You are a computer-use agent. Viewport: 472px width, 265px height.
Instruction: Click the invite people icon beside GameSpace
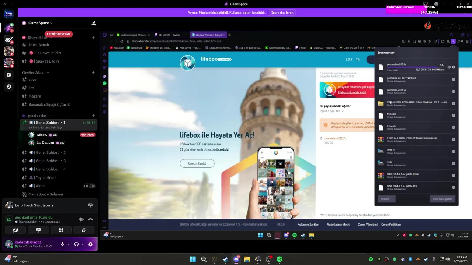click(94, 23)
